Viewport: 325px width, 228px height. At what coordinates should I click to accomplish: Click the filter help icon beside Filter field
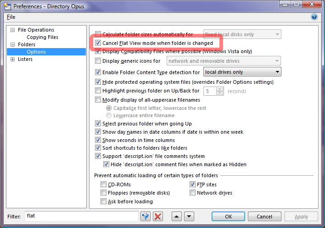[x=146, y=217]
